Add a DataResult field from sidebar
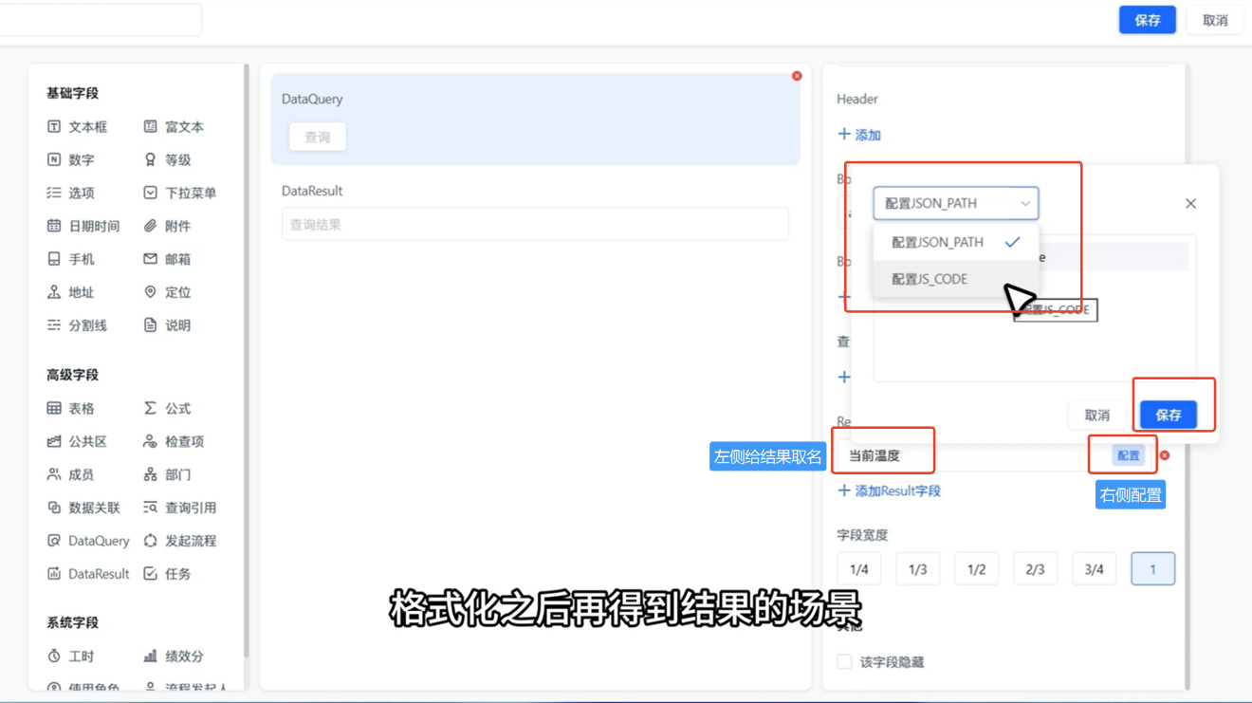 point(88,574)
